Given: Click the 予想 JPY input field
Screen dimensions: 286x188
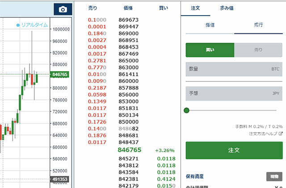Looking at the screenshot, I should tap(234, 94).
